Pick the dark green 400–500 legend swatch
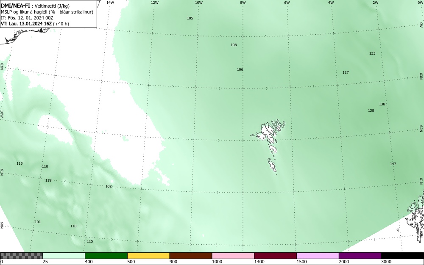This screenshot has width=424, height=265. point(106,256)
